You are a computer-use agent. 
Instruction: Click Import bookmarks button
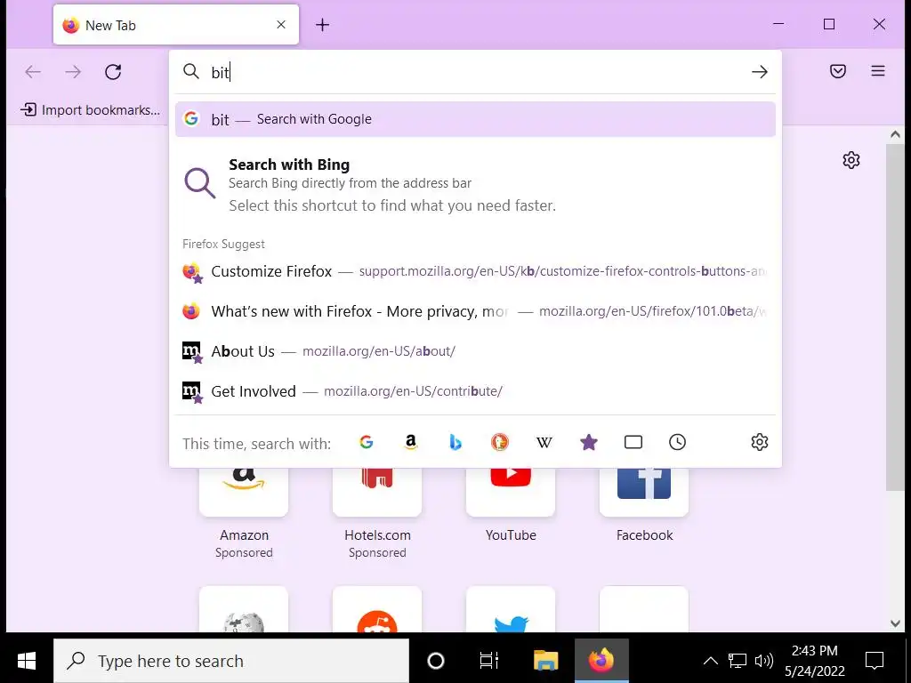[90, 109]
